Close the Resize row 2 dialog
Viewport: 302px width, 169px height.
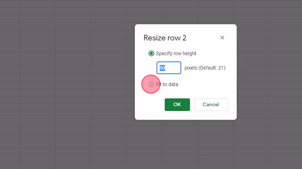point(222,38)
